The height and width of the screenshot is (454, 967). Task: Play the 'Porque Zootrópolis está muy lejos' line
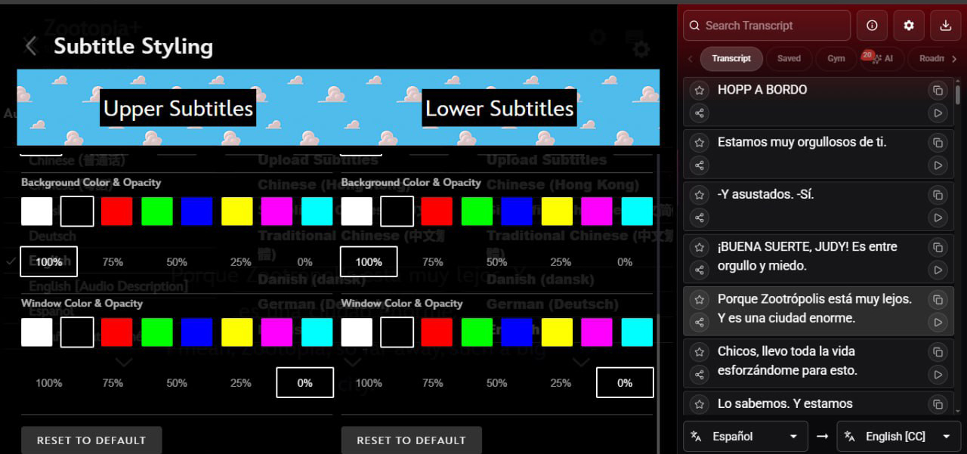click(938, 323)
